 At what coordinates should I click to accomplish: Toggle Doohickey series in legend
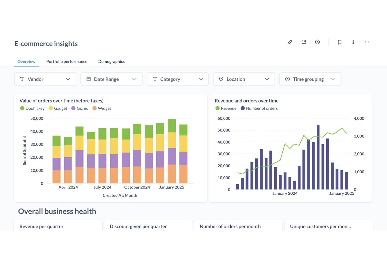32,108
